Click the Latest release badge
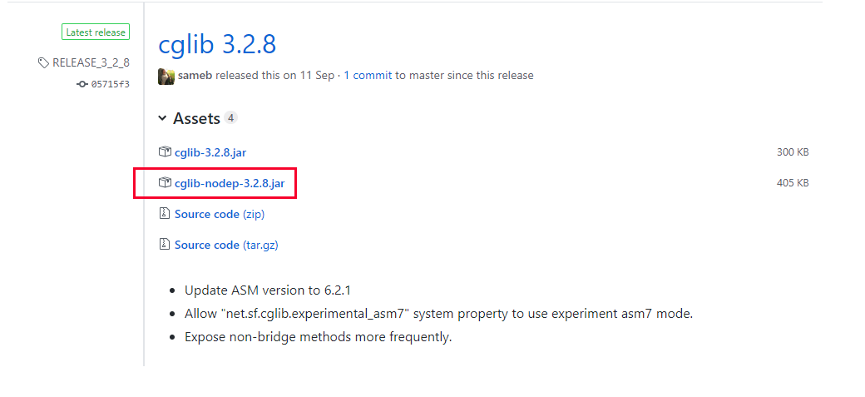Viewport: 865px width, 397px height. point(96,32)
